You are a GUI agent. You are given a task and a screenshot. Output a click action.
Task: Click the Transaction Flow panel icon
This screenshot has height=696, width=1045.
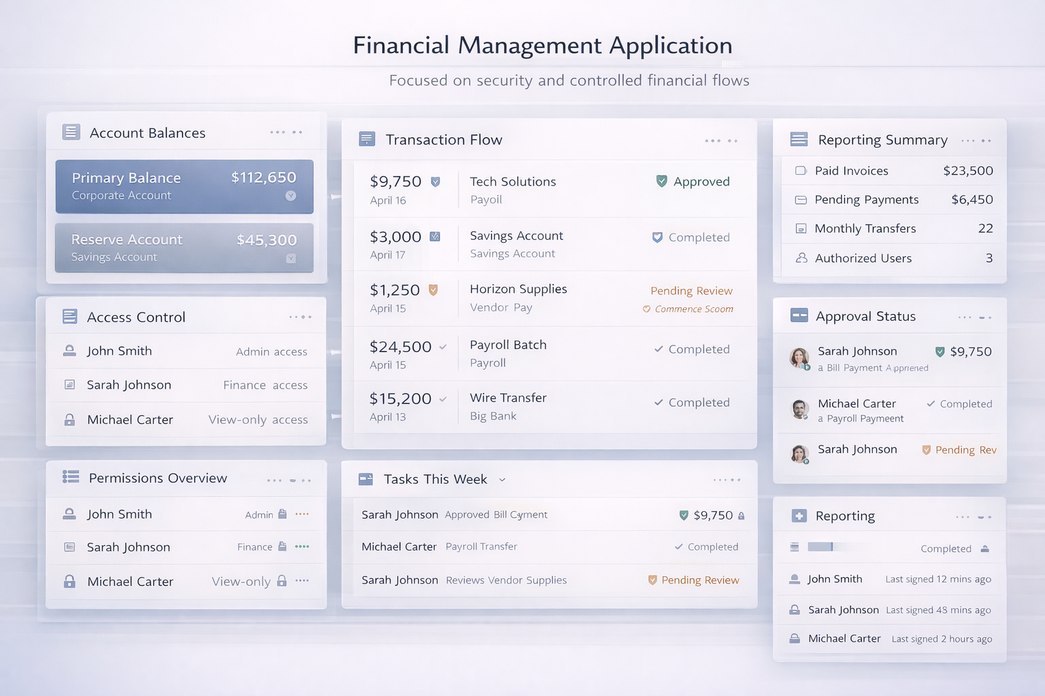pos(367,139)
